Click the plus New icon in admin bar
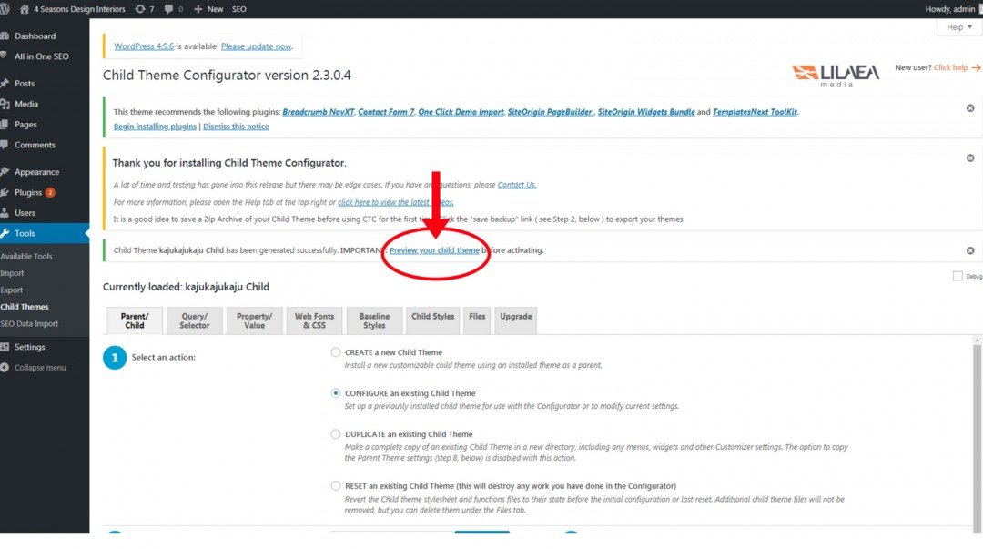This screenshot has width=983, height=549. [198, 9]
